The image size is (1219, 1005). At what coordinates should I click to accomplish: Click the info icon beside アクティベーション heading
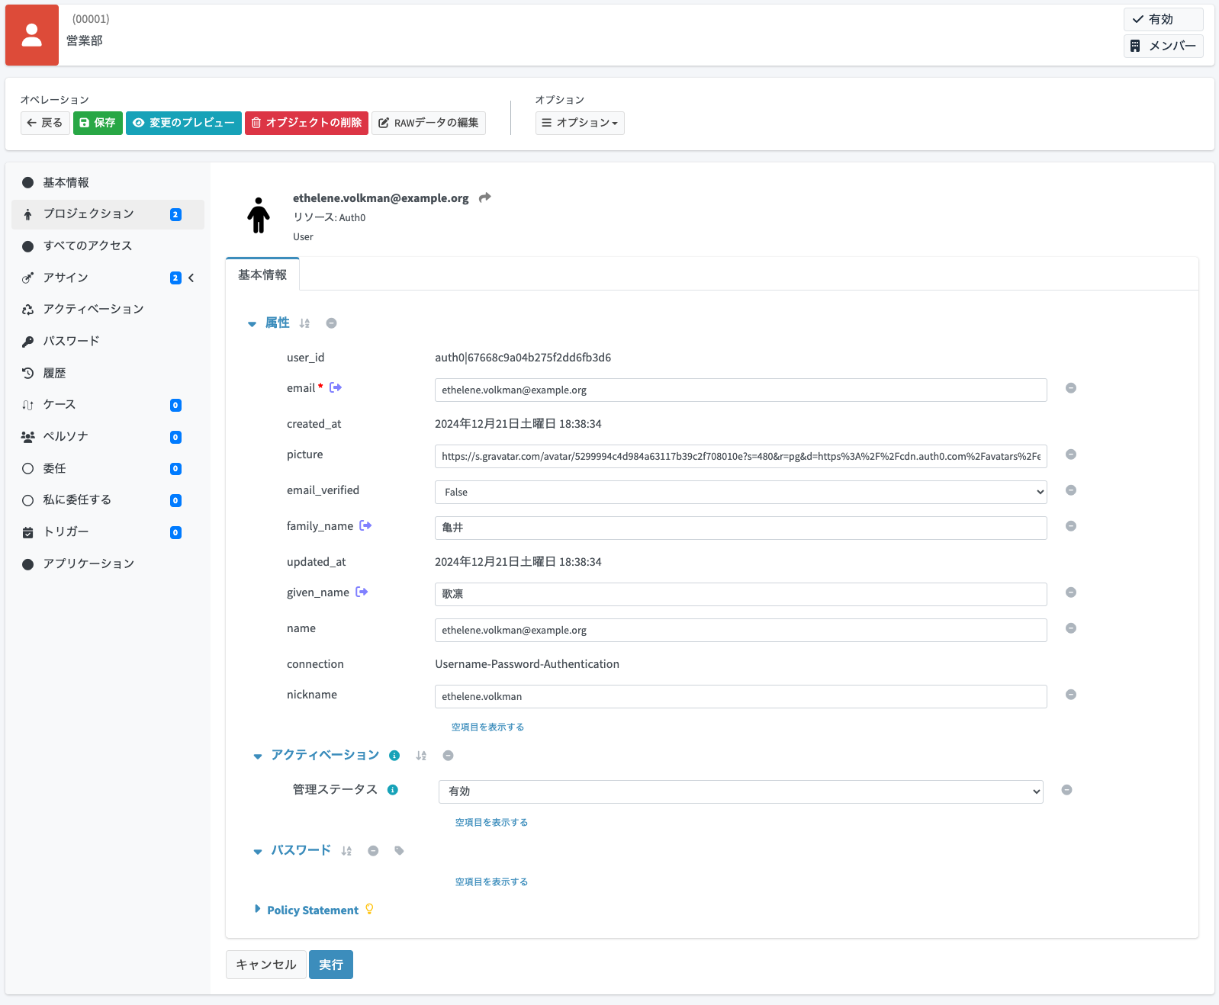(x=394, y=756)
